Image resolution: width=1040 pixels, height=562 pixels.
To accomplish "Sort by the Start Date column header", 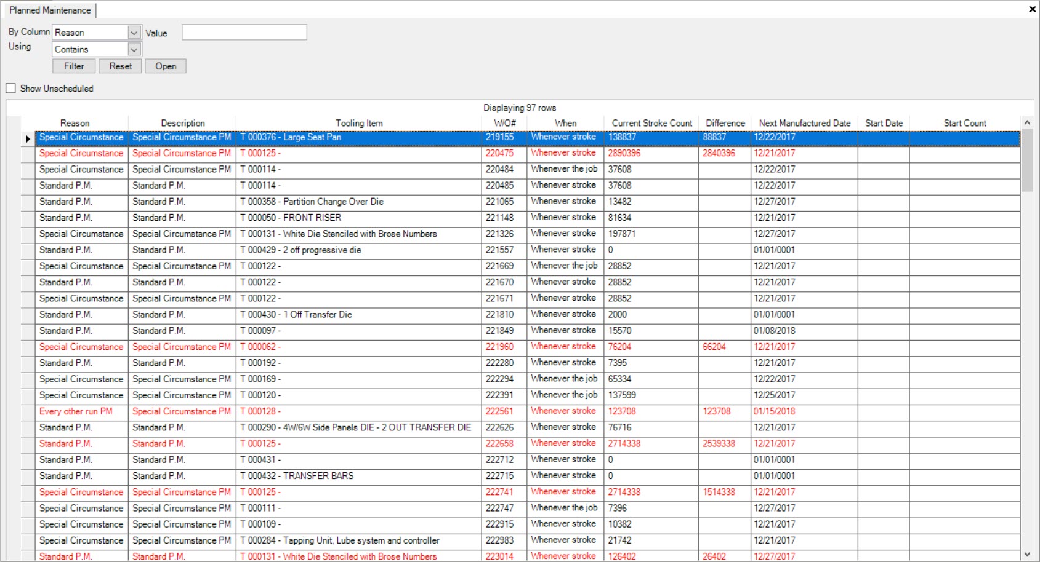I will (x=884, y=123).
